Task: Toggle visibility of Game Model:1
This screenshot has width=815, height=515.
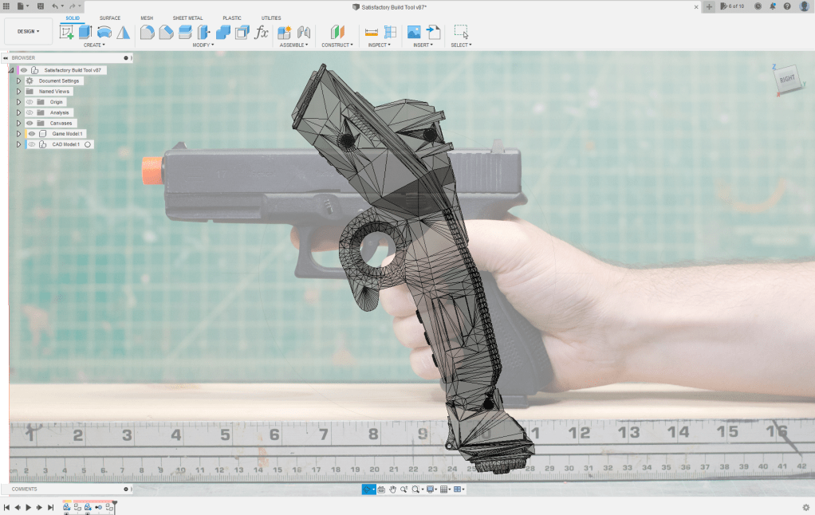Action: [x=32, y=134]
